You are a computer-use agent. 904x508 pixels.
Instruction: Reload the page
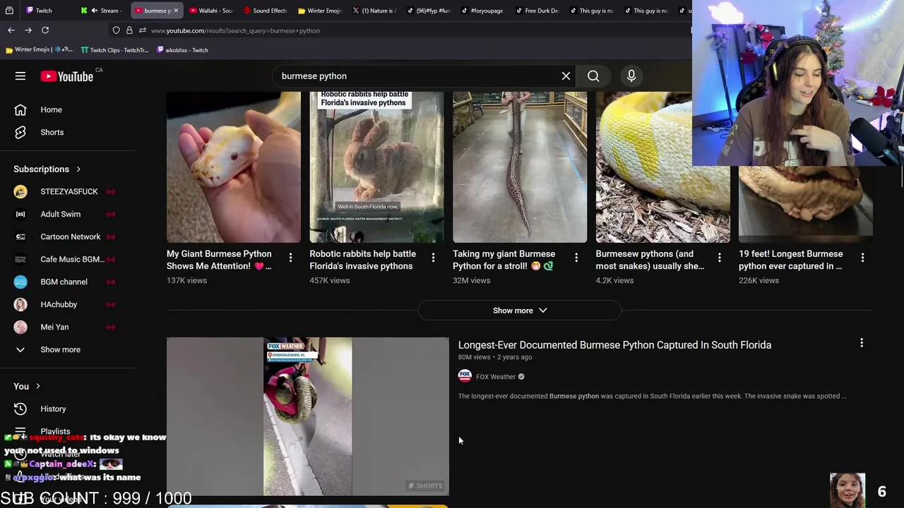tap(45, 30)
